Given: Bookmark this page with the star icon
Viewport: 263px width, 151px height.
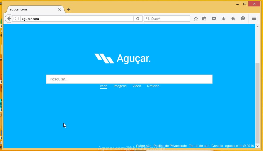Looking at the screenshot, I should 196,19.
